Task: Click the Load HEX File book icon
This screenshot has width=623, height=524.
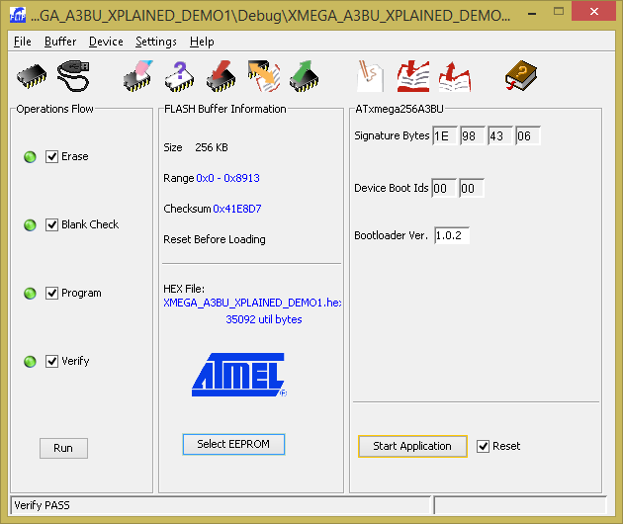Action: click(x=412, y=75)
